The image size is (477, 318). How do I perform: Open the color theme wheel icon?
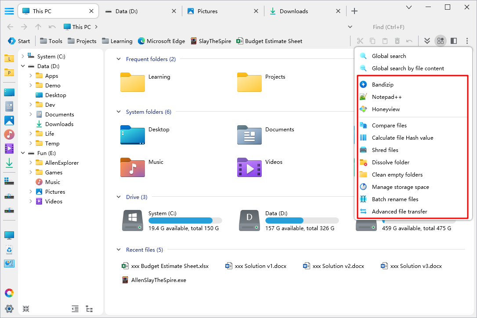point(9,293)
